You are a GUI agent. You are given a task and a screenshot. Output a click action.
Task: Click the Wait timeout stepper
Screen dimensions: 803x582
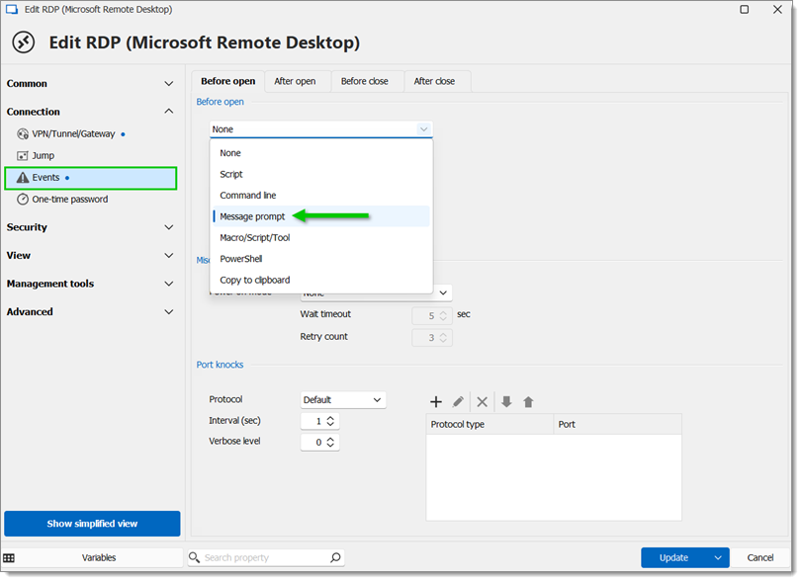tap(443, 316)
